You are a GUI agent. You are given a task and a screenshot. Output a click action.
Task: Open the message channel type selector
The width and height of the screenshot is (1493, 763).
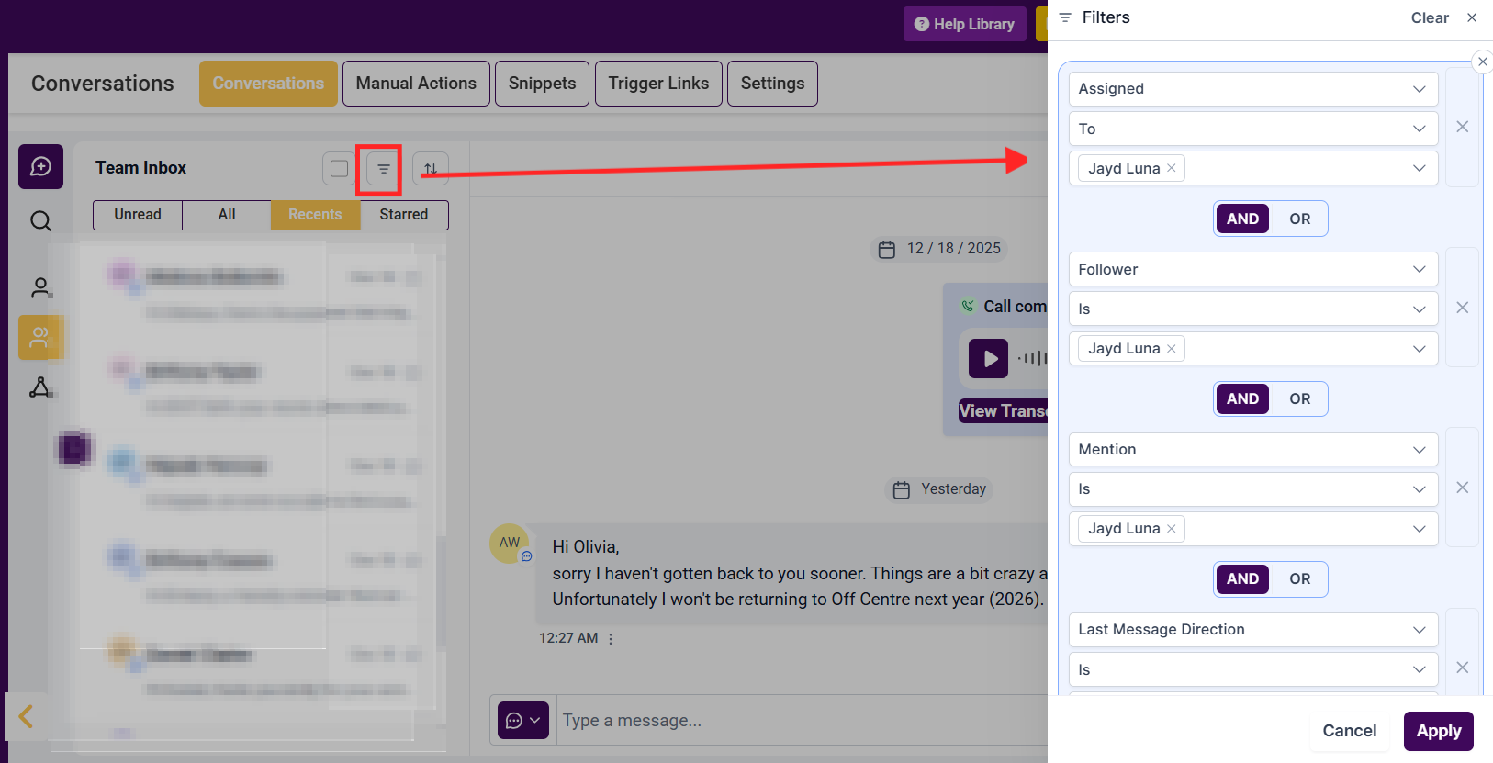click(523, 720)
